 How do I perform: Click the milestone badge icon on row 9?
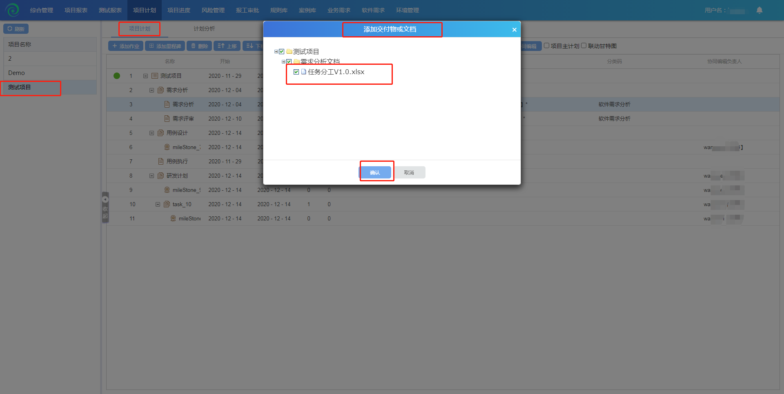[167, 190]
